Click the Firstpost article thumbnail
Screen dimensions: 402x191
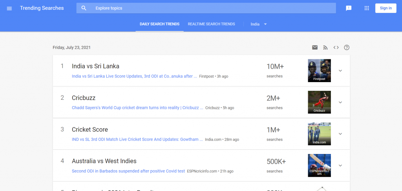click(x=319, y=71)
